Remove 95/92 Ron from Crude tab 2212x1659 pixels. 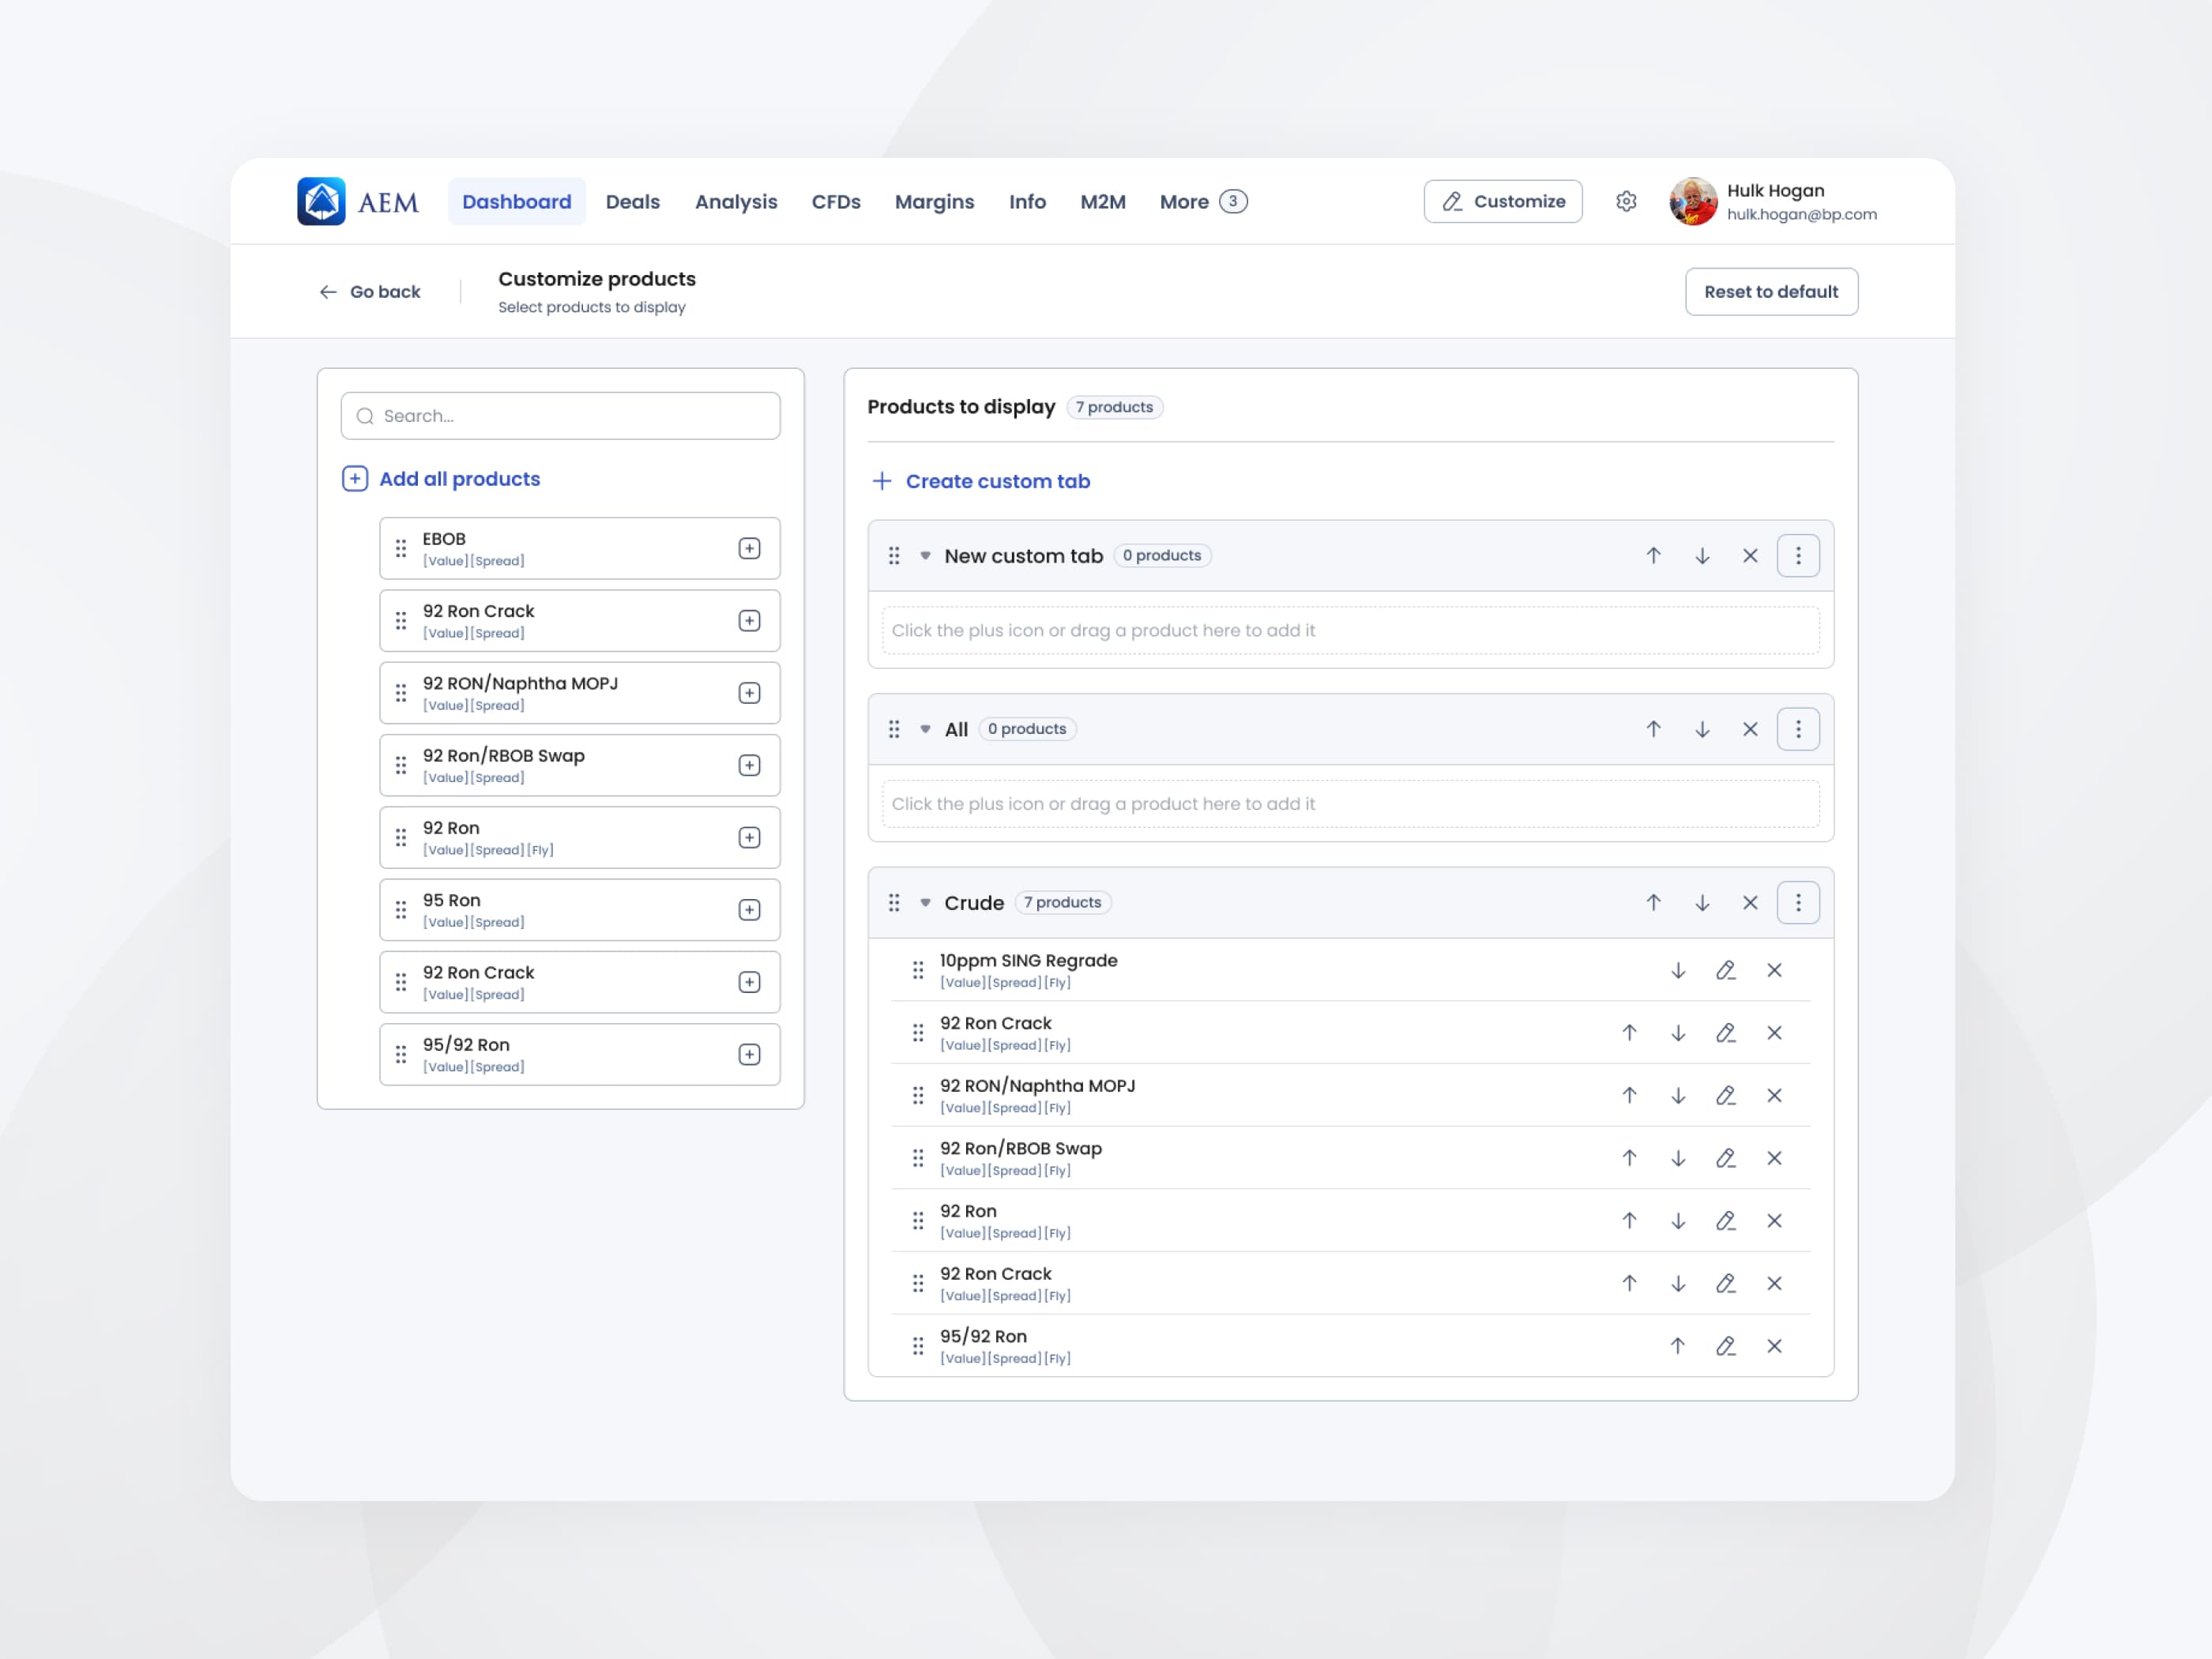tap(1774, 1346)
